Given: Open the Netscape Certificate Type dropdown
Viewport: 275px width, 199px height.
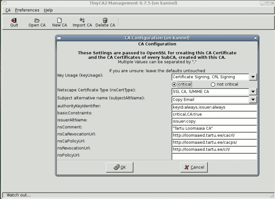Looking at the screenshot, I should point(253,91).
